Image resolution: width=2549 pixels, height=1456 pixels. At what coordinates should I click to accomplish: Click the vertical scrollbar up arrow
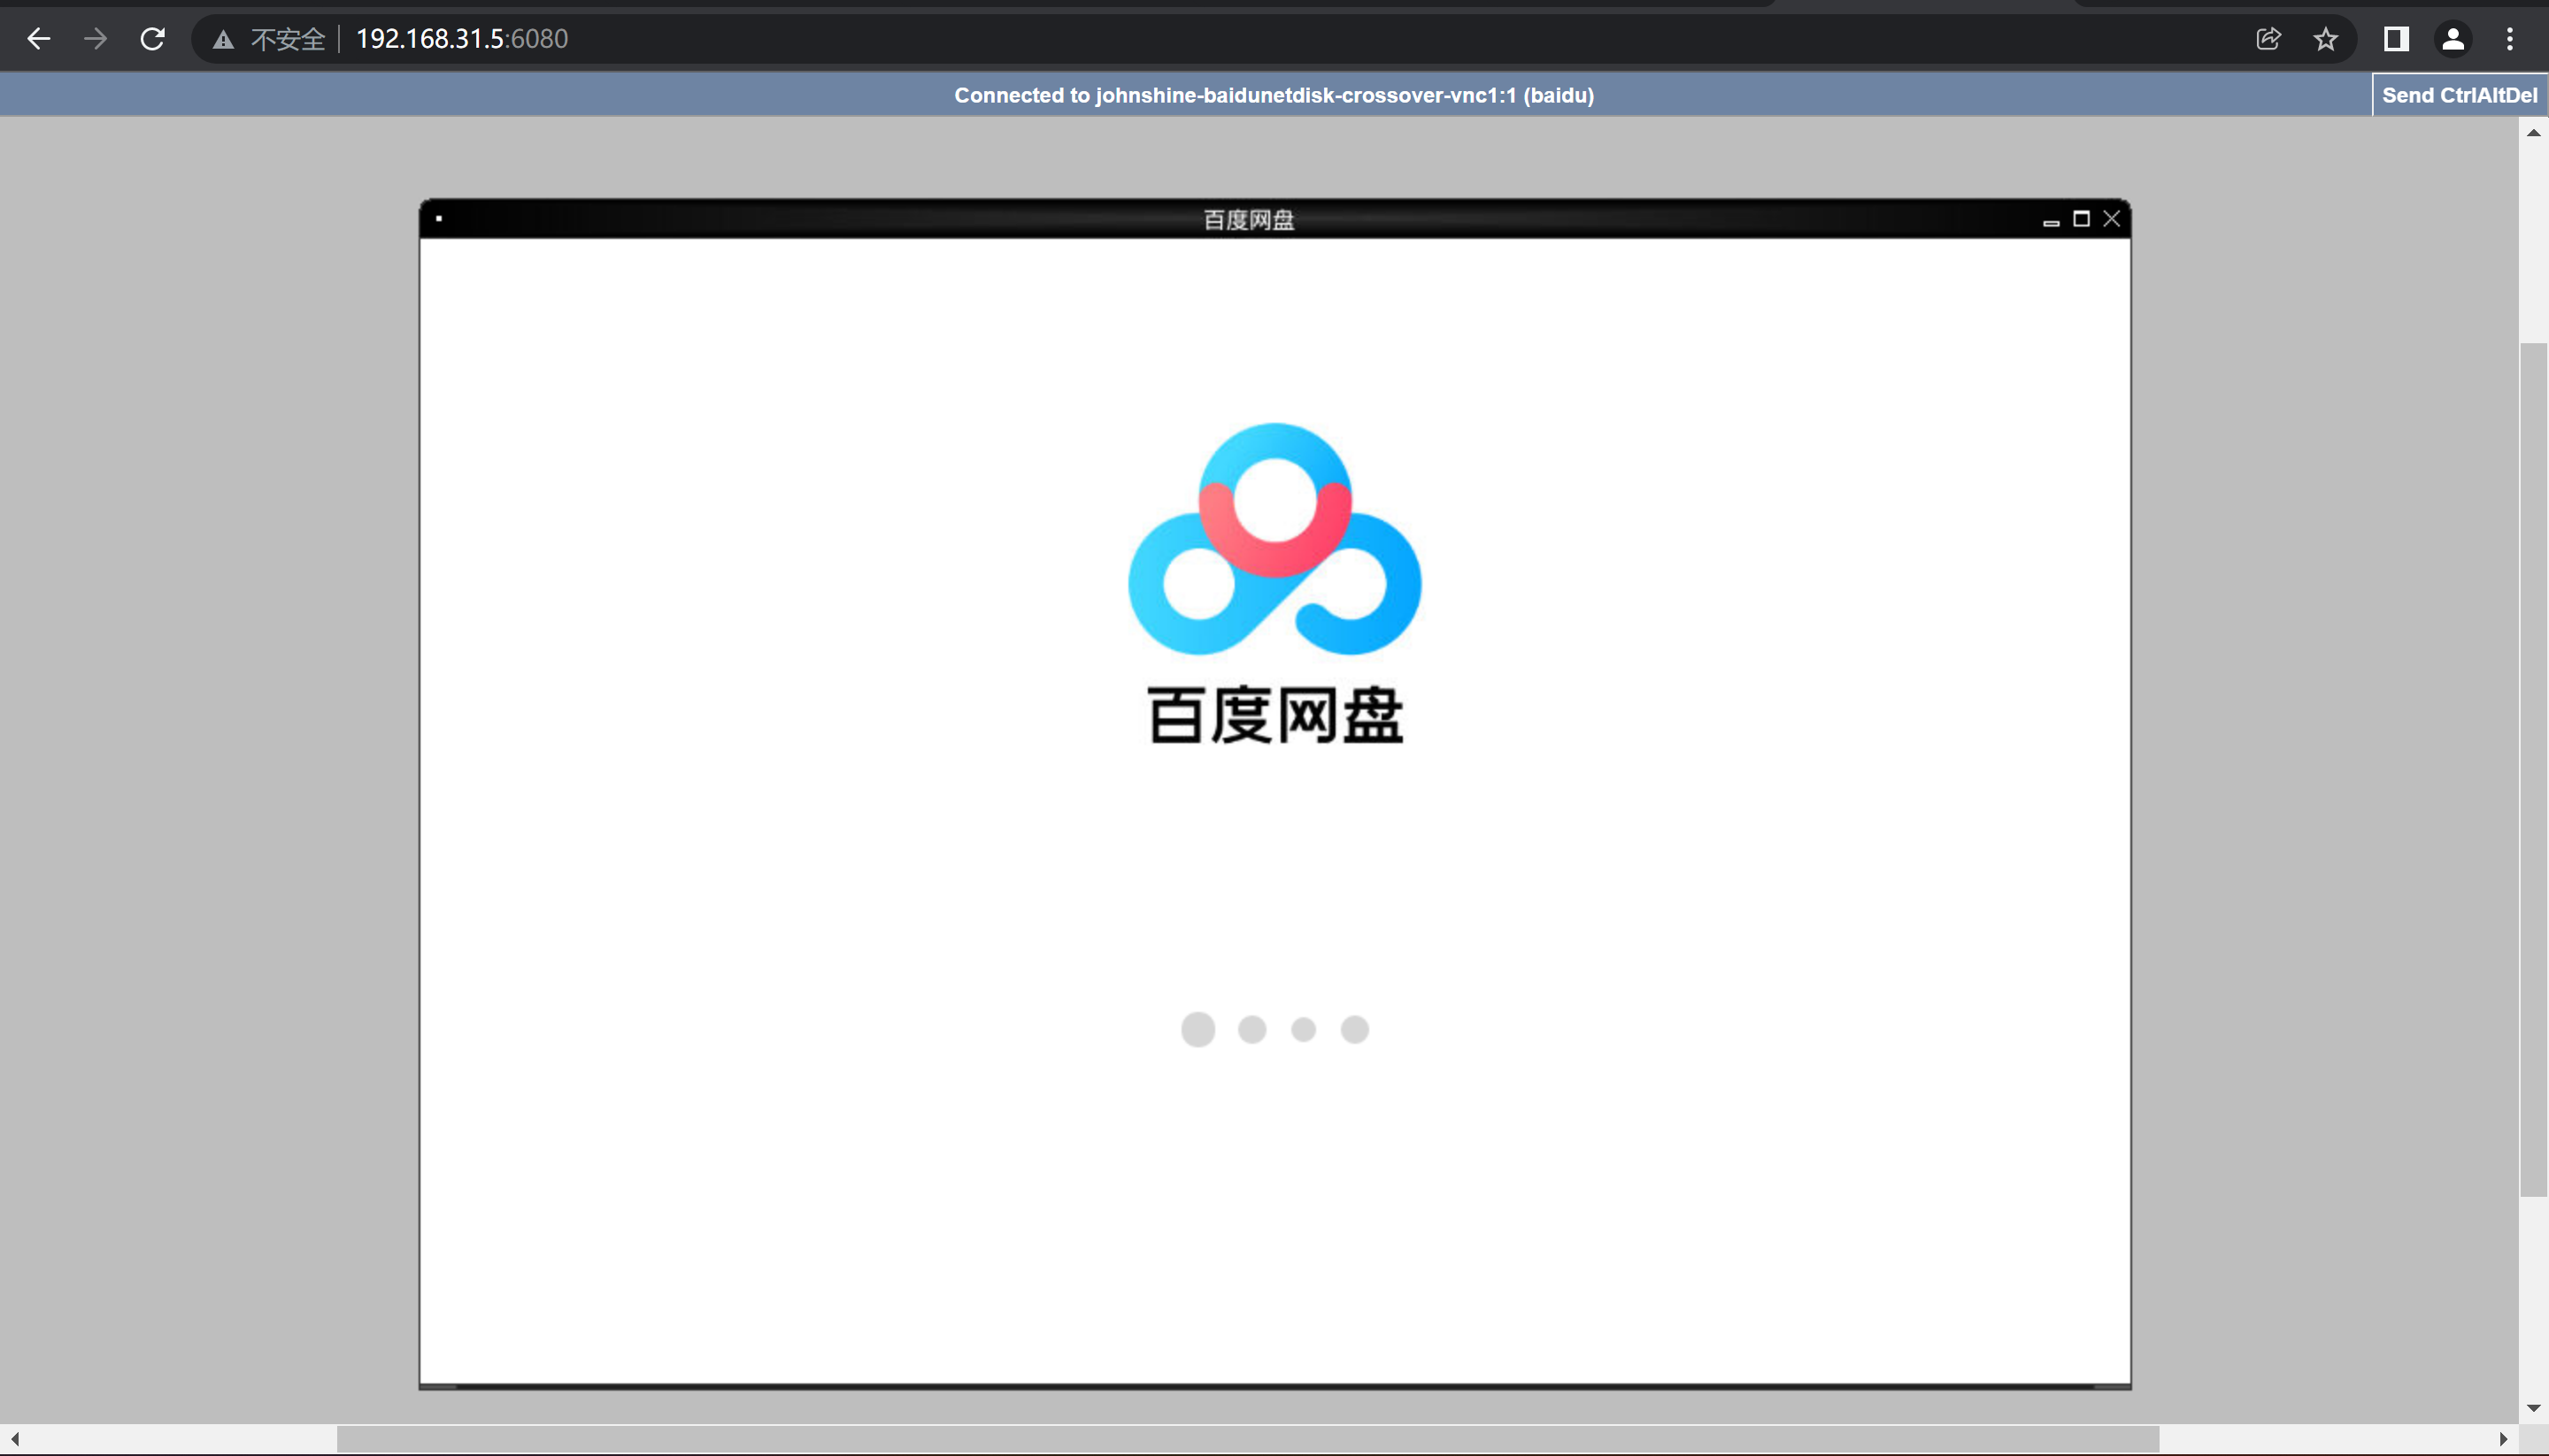2533,132
